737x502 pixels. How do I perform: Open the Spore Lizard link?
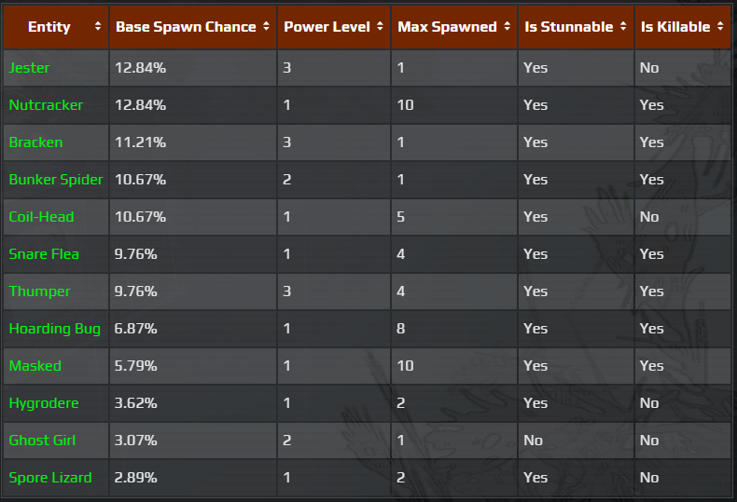tap(50, 478)
